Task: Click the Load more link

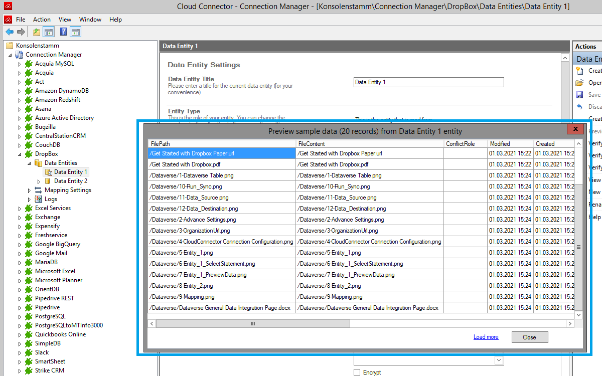Action: (x=486, y=337)
